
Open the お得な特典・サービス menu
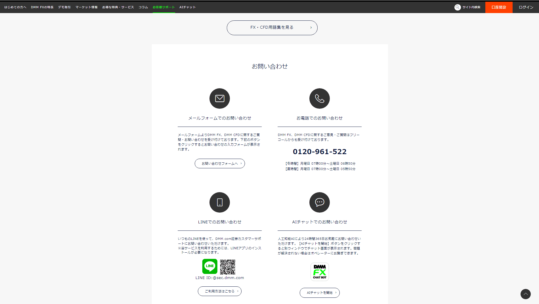118,7
